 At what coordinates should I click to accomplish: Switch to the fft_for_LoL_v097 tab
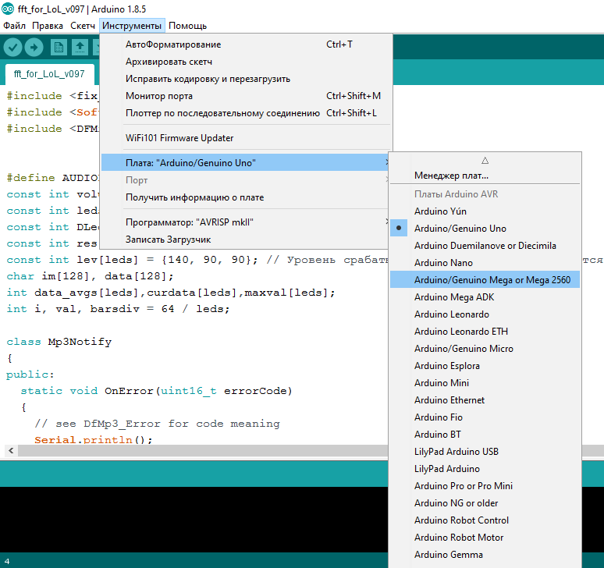49,74
